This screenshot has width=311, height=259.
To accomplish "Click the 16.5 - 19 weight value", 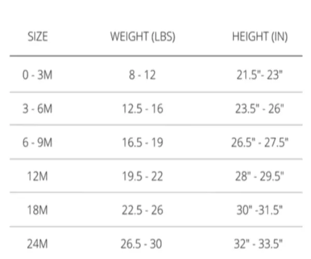I will [143, 142].
